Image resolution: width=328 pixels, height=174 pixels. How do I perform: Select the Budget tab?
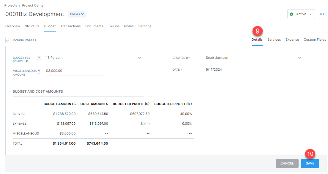tap(50, 26)
